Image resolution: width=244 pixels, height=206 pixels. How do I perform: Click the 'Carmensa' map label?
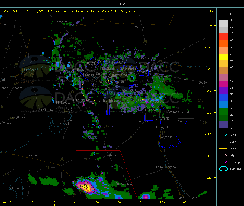point(166,137)
